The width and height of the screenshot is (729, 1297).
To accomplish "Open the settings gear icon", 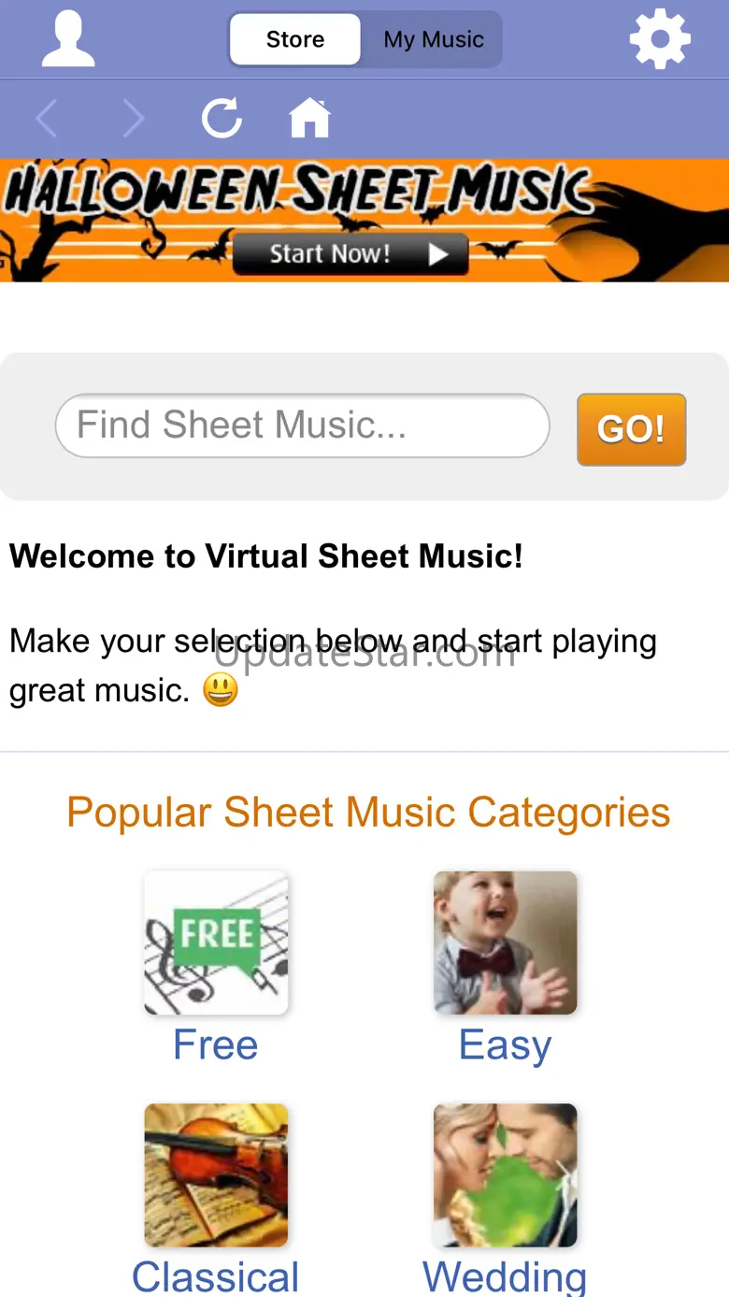I will coord(660,39).
